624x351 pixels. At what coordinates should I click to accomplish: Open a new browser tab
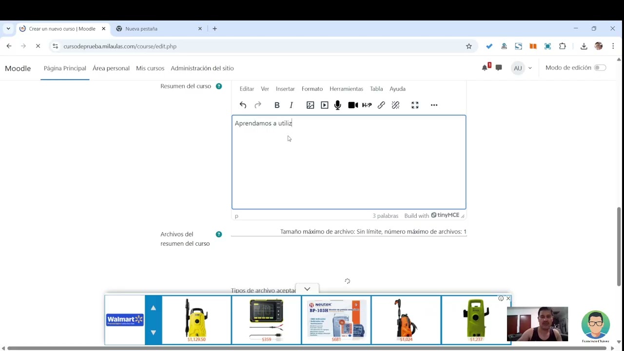(x=214, y=29)
